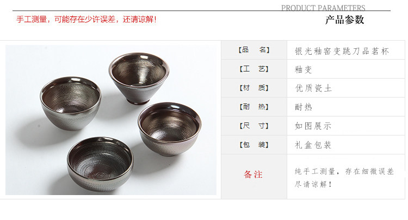
Task: Click the 优质瓷土 material value
Action: click(313, 88)
